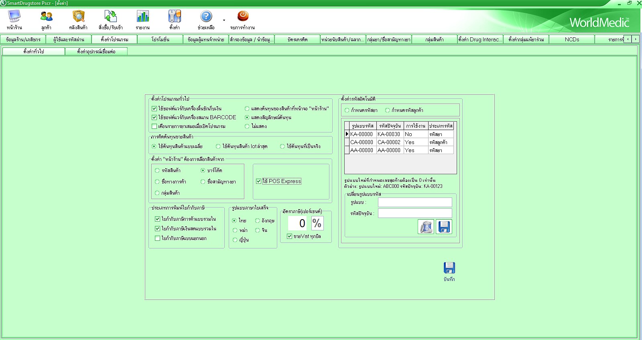Switch to the NCDs tab
The width and height of the screenshot is (642, 340).
(572, 39)
